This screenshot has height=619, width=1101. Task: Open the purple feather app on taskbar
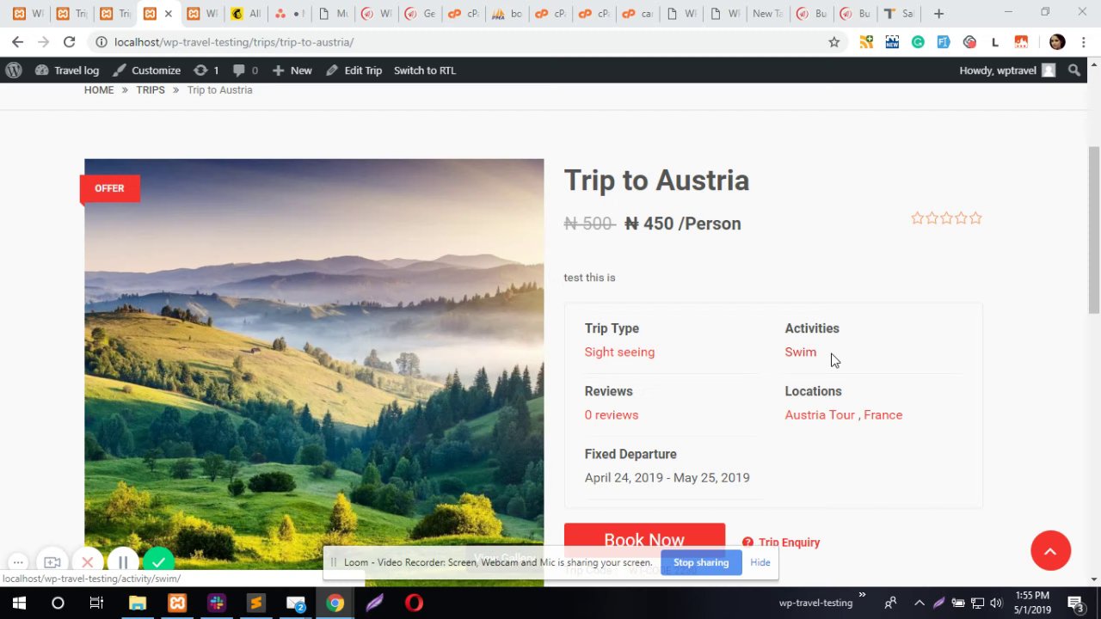click(x=374, y=603)
